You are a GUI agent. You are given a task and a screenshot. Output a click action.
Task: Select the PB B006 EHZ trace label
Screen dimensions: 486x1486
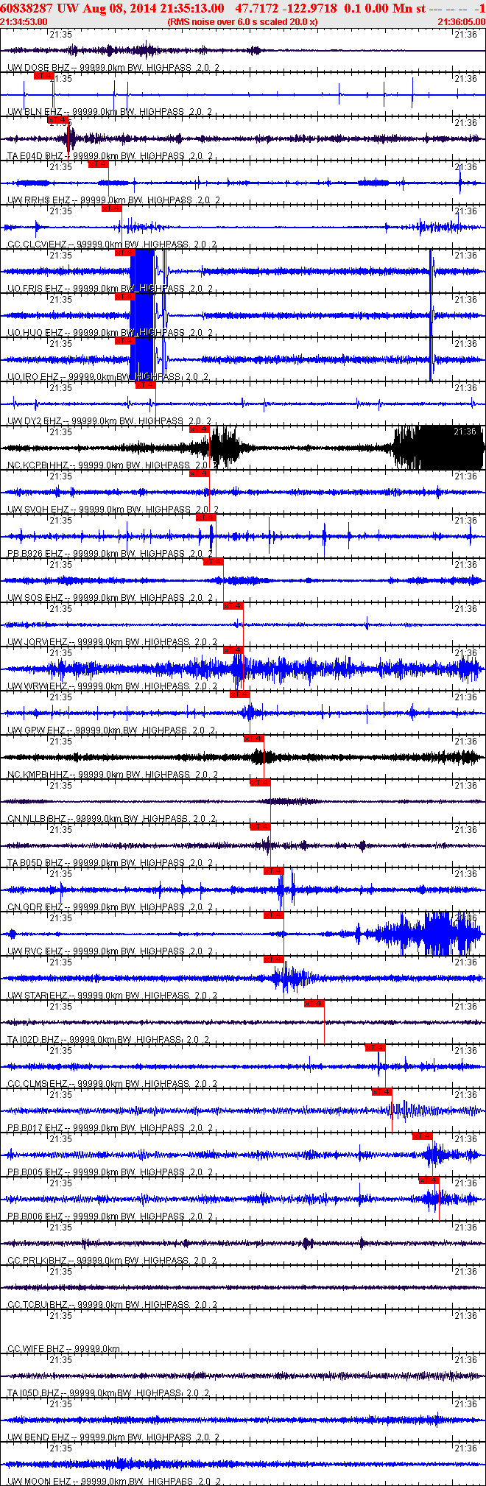110,1216
